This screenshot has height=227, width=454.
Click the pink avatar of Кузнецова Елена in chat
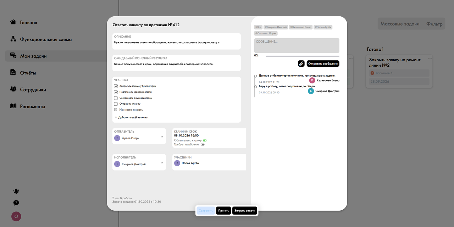(312, 81)
